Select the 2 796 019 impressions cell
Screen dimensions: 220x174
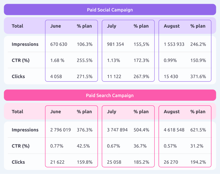[x=61, y=130]
